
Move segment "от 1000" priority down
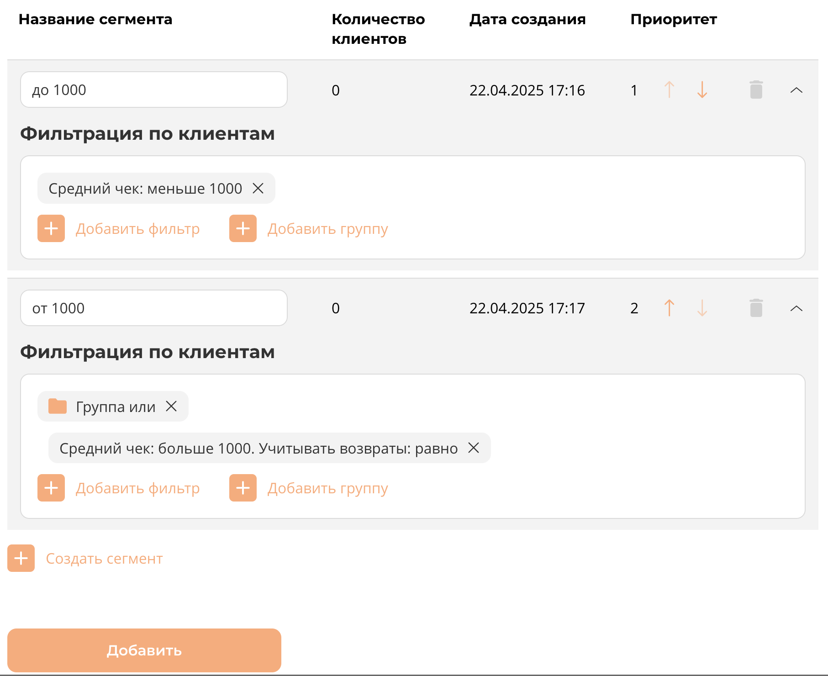click(x=702, y=308)
